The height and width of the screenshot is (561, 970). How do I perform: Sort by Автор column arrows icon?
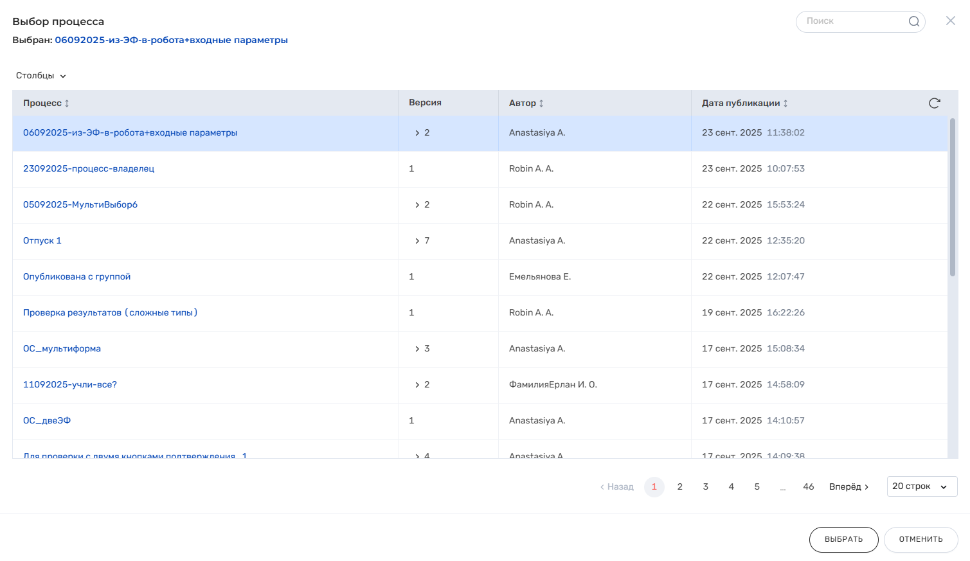(x=541, y=103)
